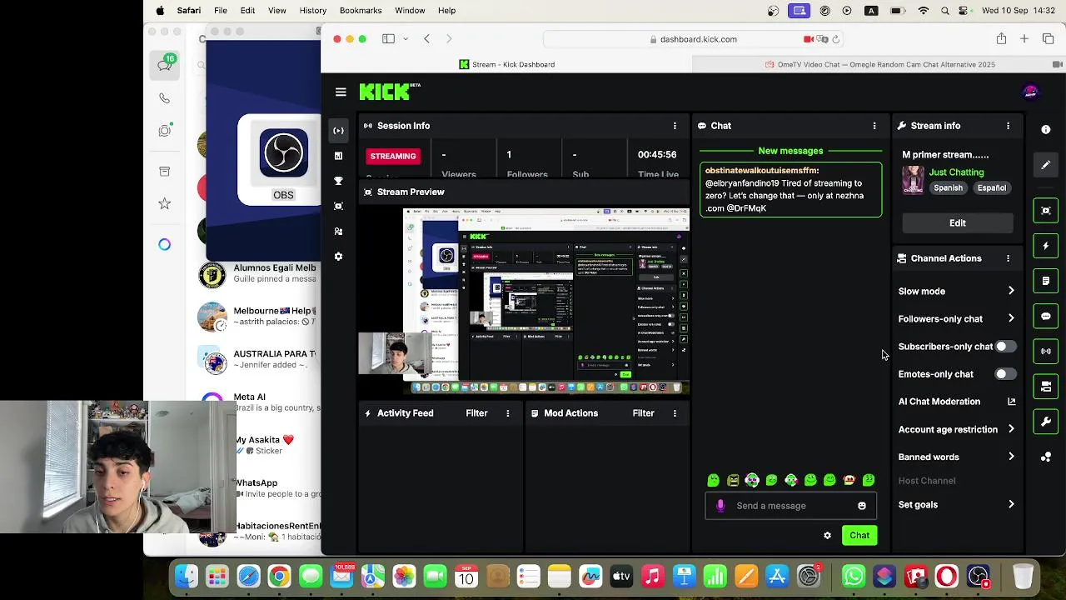Click the three-dots cluster icon in right toolbar
The width and height of the screenshot is (1066, 600).
[1046, 457]
